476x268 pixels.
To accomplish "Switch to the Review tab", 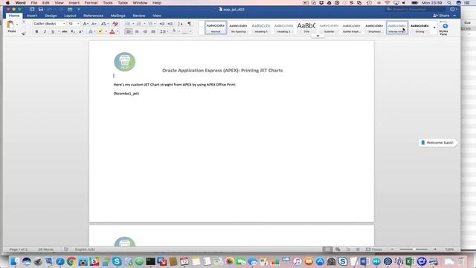I will pos(139,16).
